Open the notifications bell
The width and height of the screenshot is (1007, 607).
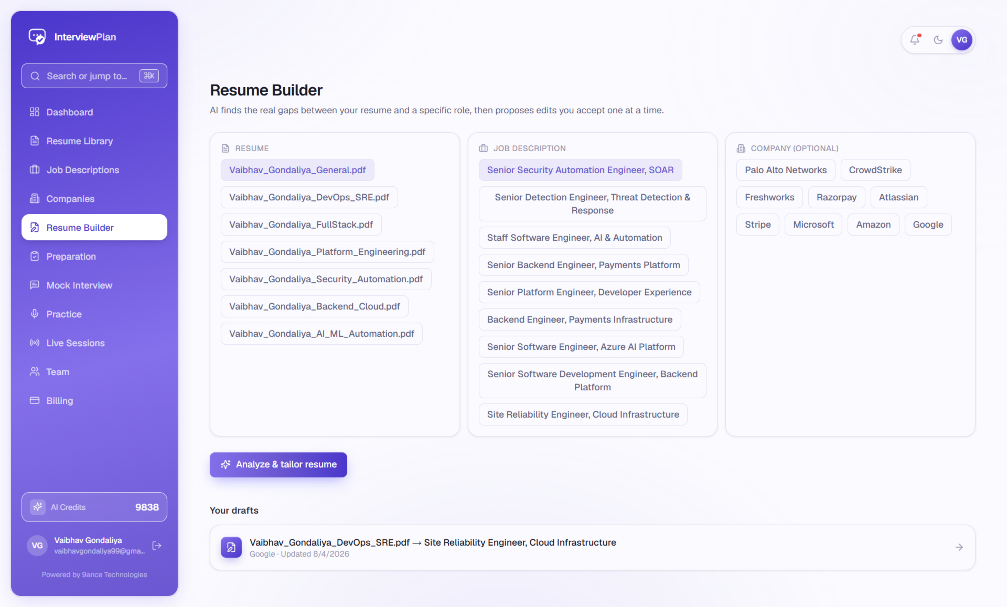pos(915,40)
